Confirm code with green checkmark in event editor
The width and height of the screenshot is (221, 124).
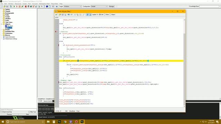[x=56, y=14]
